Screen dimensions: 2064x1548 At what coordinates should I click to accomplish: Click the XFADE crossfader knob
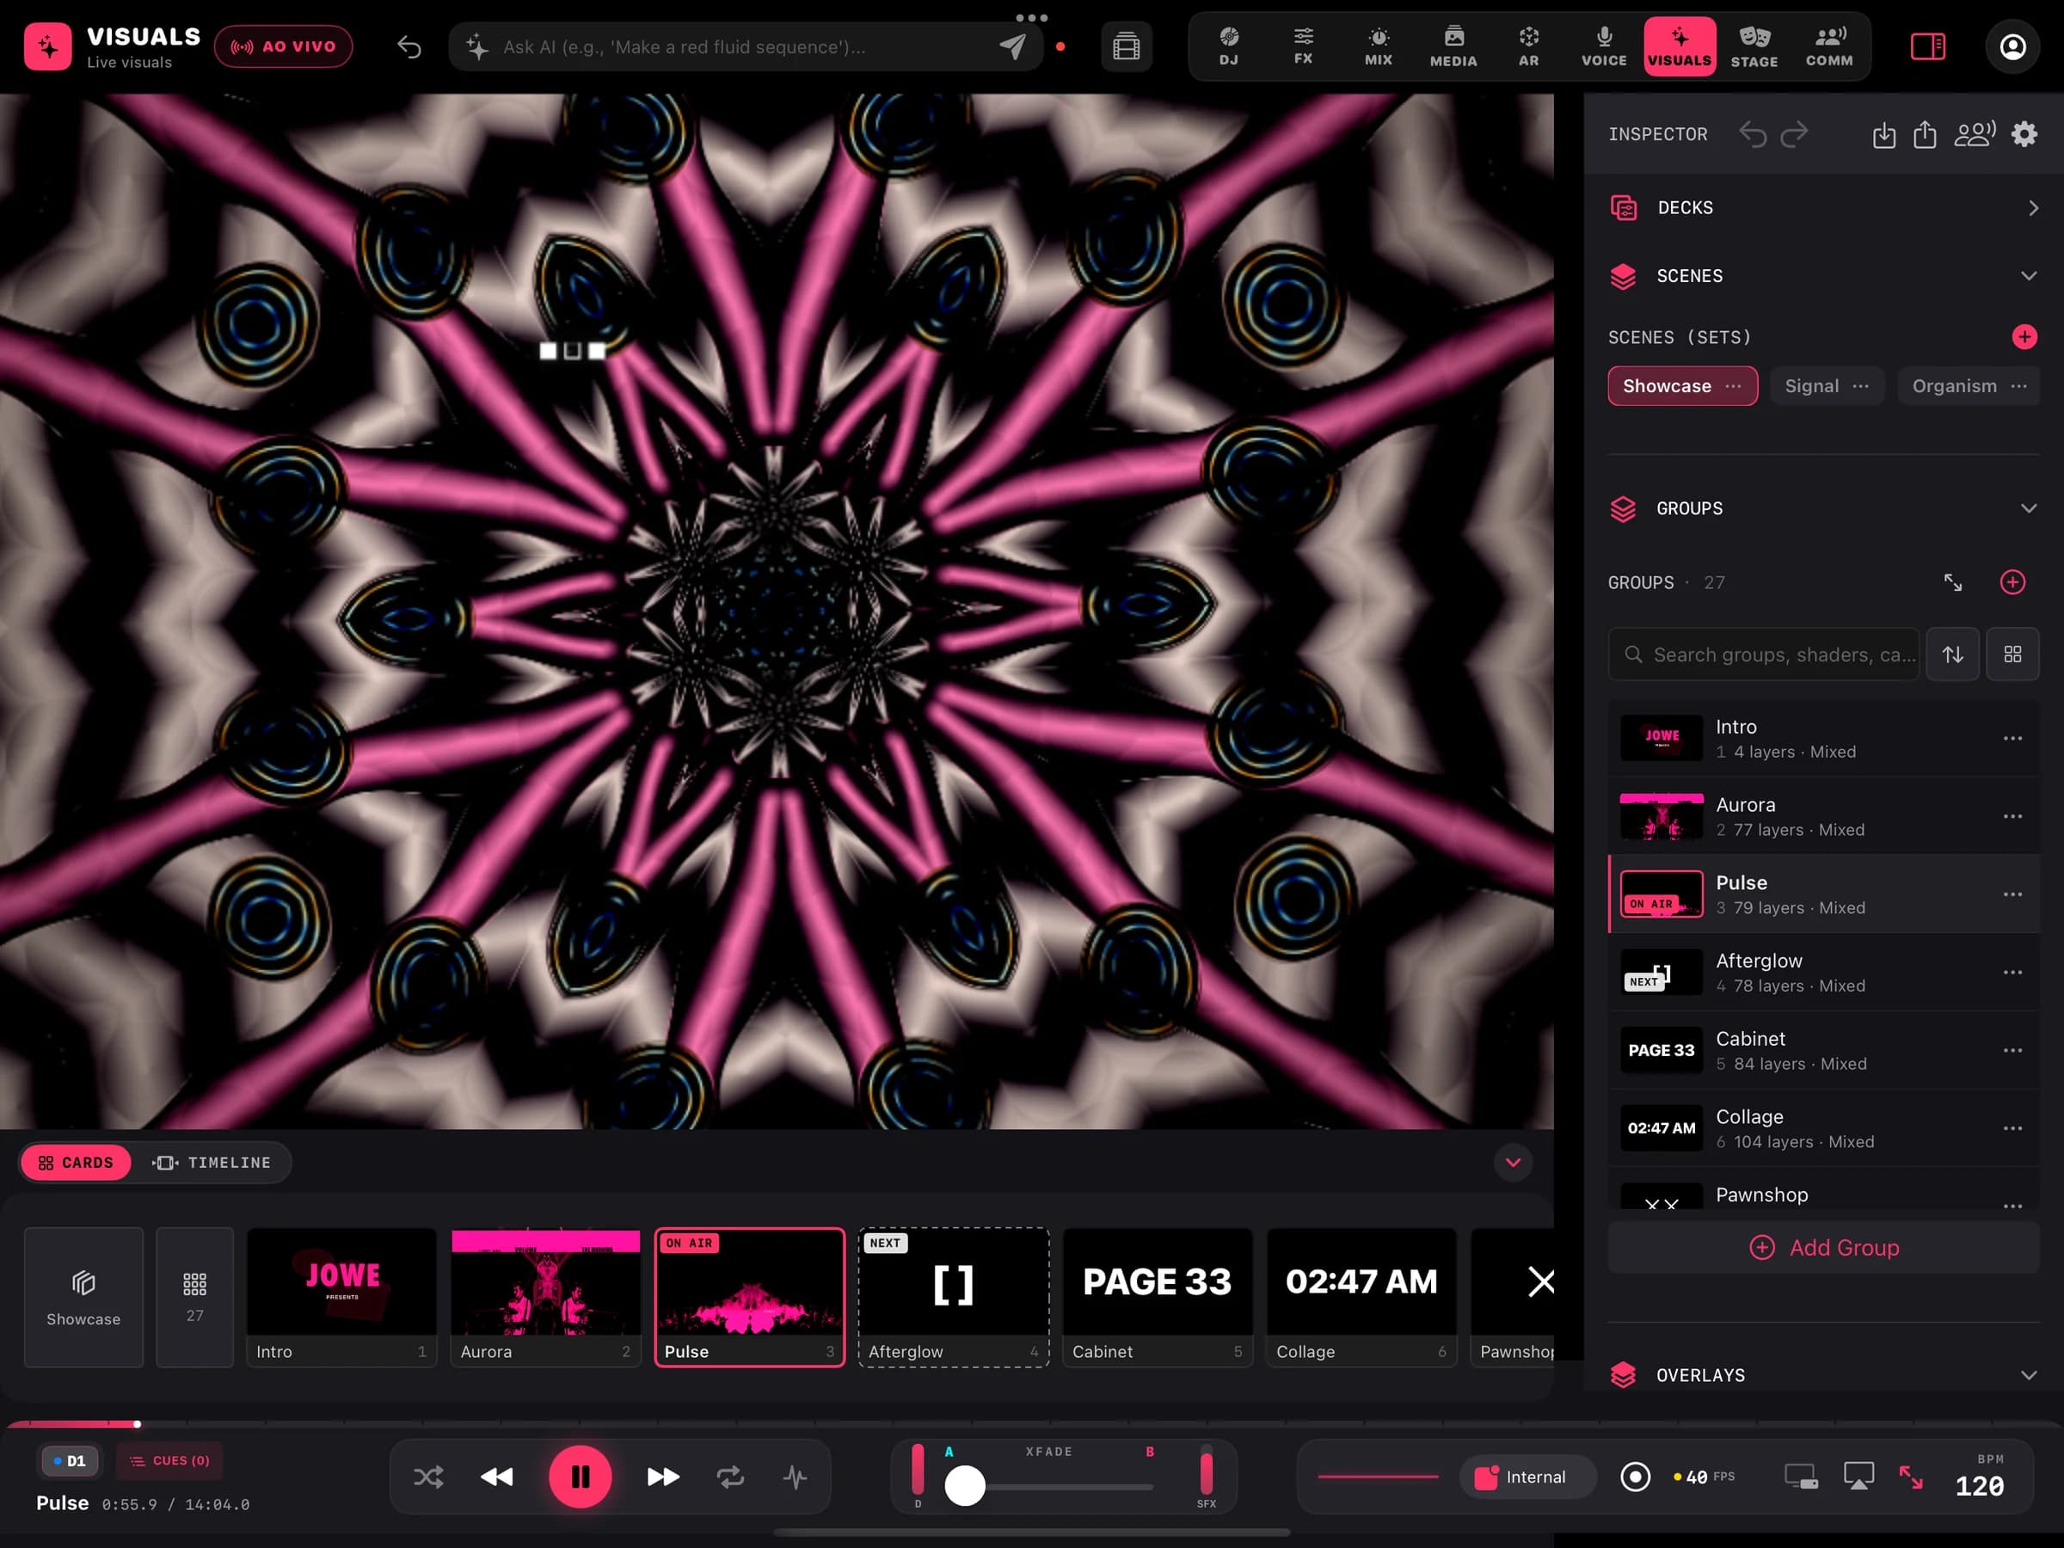[x=965, y=1485]
